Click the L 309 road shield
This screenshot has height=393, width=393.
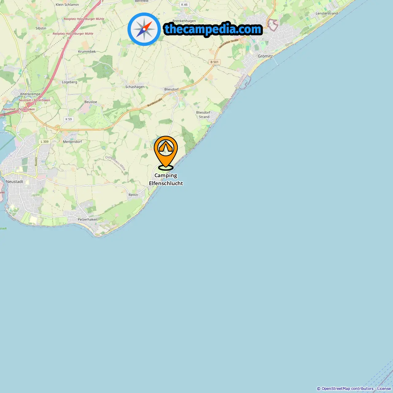coord(45,142)
